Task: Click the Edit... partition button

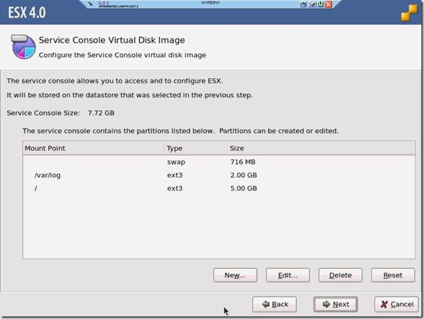Action: tap(287, 275)
